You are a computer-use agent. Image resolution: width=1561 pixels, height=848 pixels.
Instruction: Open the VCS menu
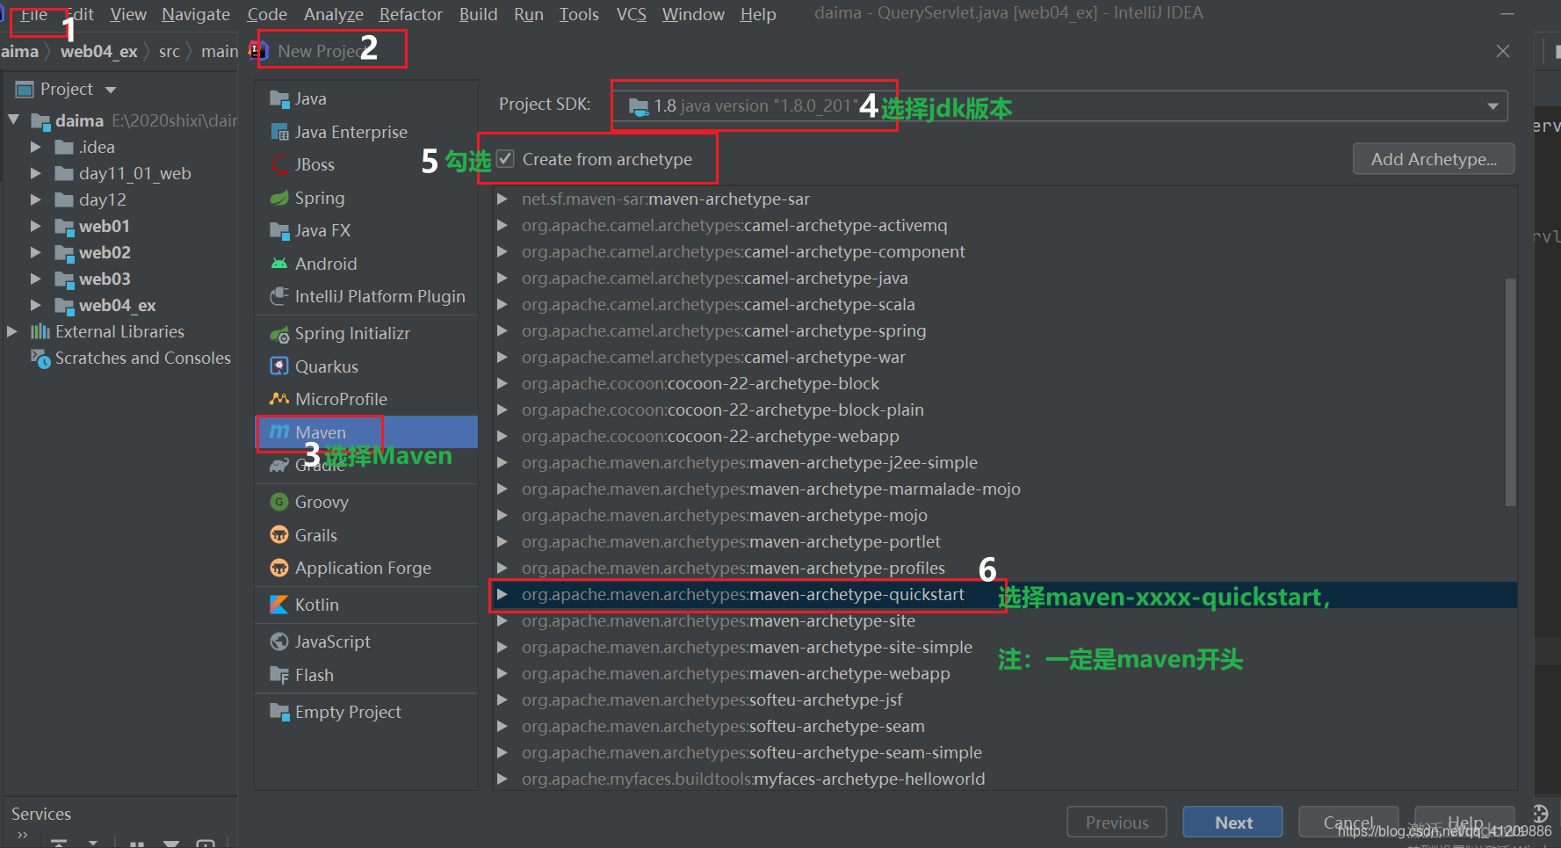(631, 14)
